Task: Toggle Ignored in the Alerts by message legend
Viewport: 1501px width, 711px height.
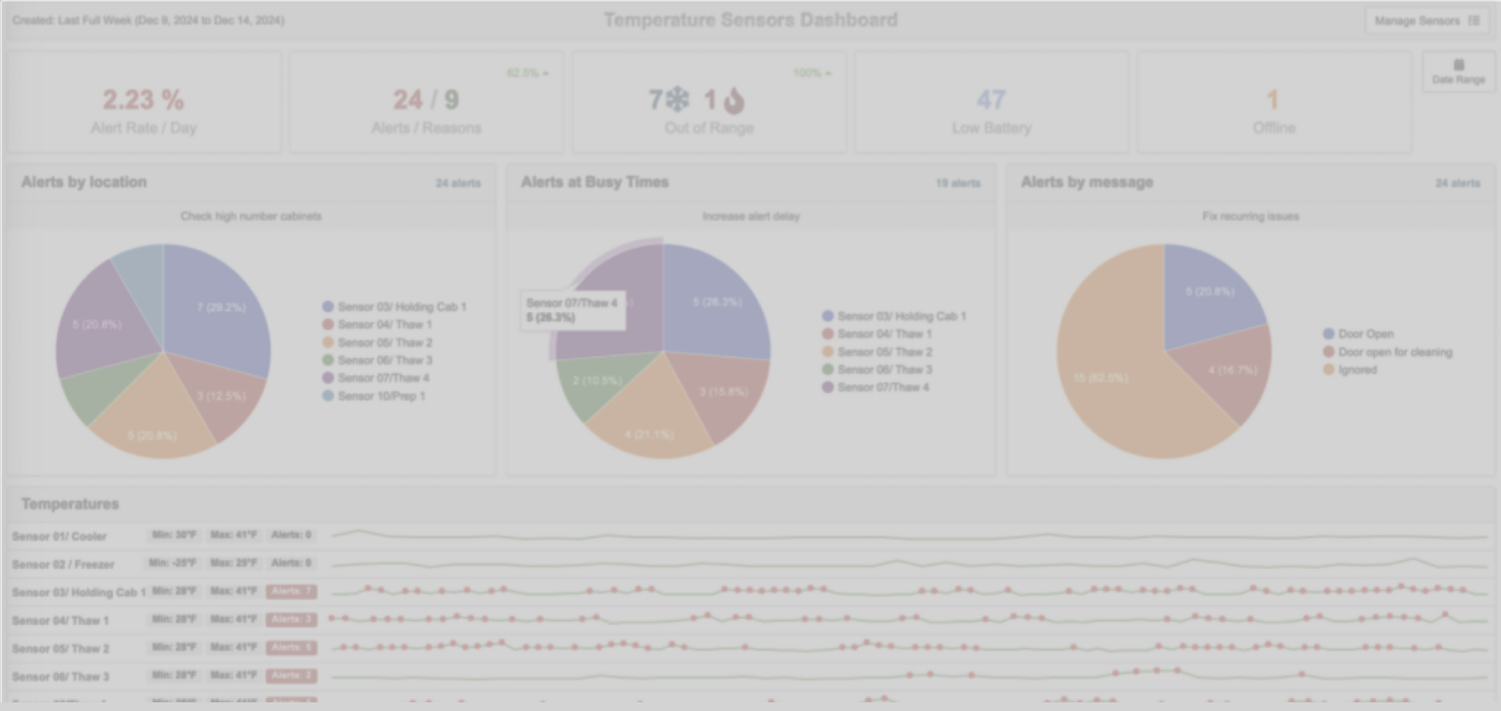Action: click(x=1356, y=370)
